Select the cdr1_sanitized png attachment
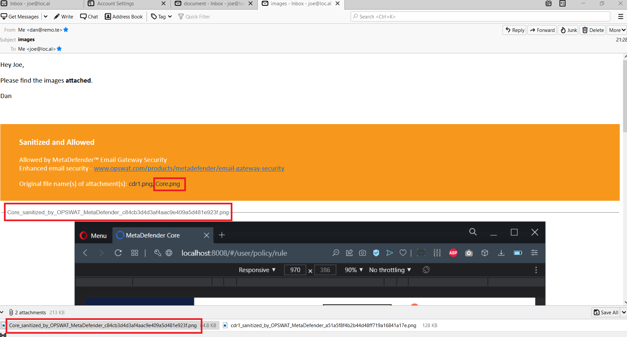This screenshot has height=337, width=627. pos(330,325)
